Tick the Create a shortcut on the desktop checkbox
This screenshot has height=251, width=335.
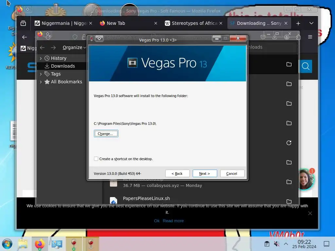96,159
